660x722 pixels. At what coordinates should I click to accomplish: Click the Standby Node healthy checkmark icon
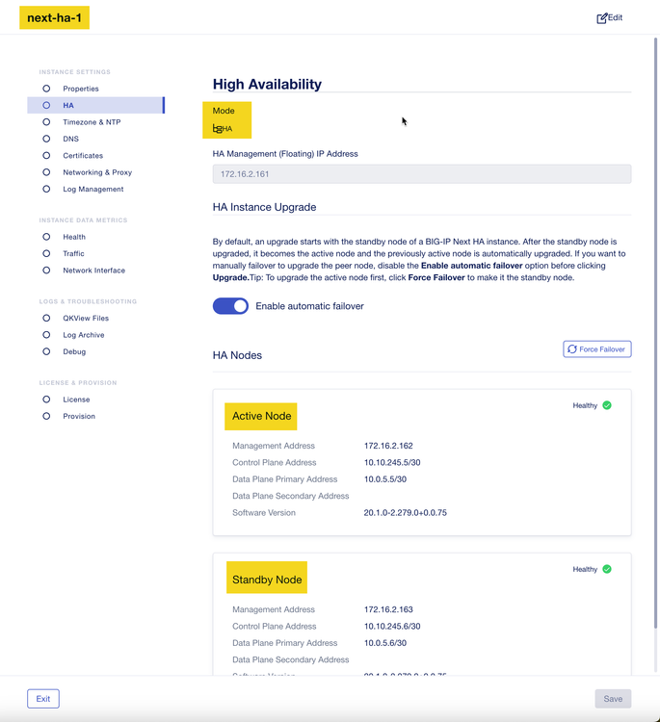(x=607, y=569)
